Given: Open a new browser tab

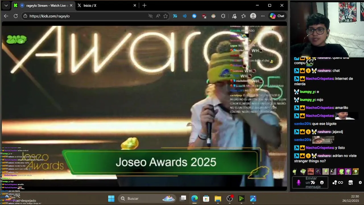Looking at the screenshot, I should click(x=144, y=5).
